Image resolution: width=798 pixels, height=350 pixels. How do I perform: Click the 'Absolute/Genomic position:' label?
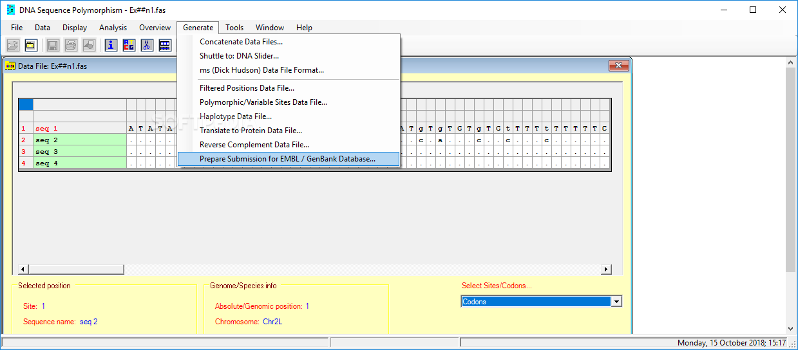tap(259, 306)
